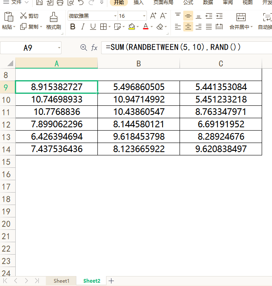Click the Paste (粘贴) icon
272x286 pixels.
click(x=8, y=17)
